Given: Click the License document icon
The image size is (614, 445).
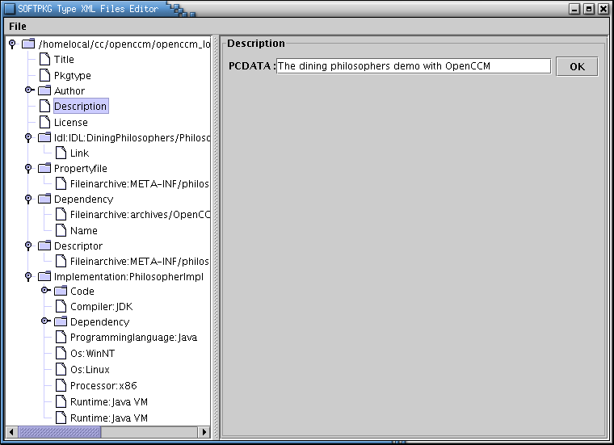Looking at the screenshot, I should coord(45,122).
